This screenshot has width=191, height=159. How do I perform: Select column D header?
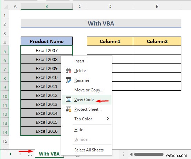tap(110, 7)
